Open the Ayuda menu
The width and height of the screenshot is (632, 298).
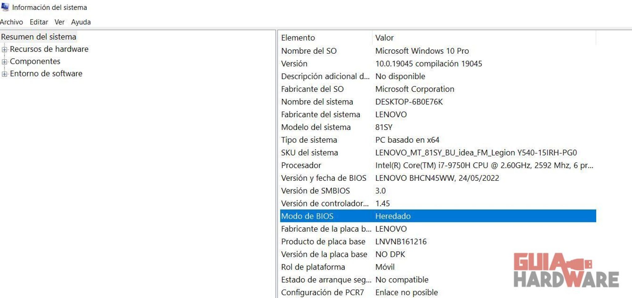81,22
